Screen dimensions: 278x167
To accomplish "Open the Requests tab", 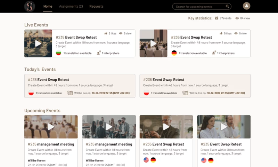I will click(96, 6).
